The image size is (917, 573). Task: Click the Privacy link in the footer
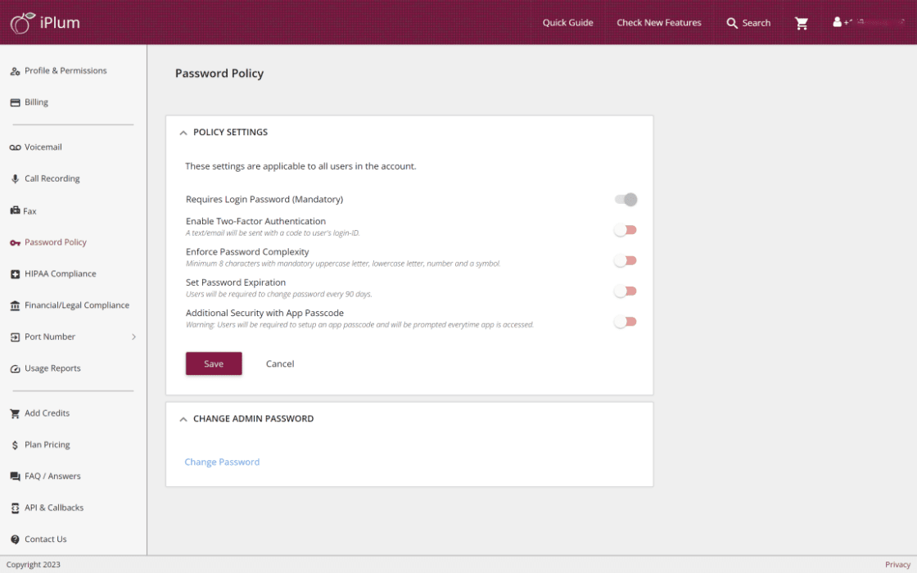[897, 564]
